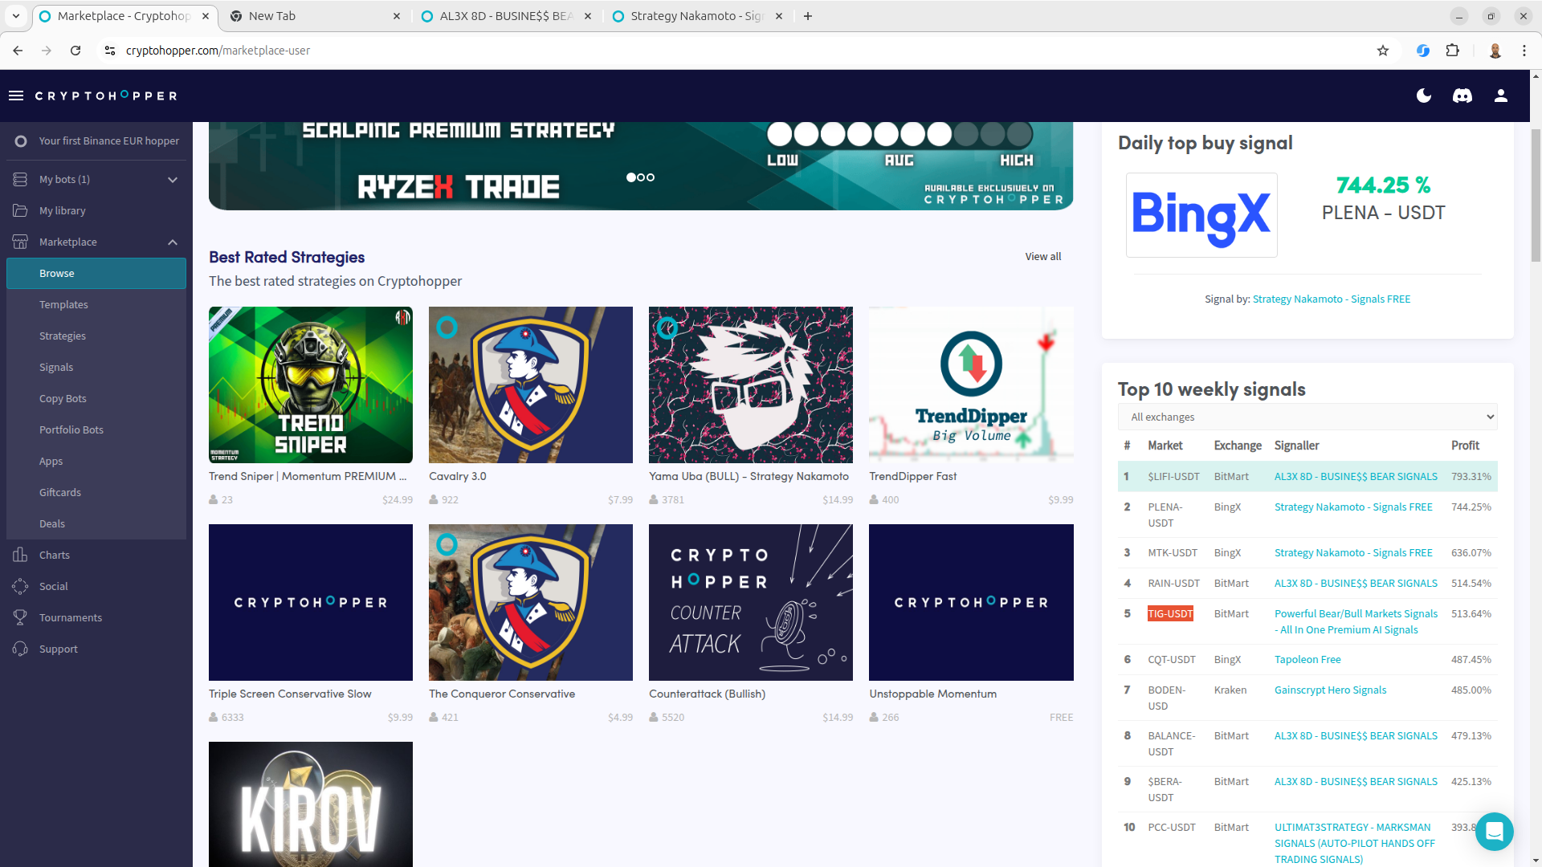Click the My bots robot icon
Screen dimensions: 1542x867
tap(20, 179)
